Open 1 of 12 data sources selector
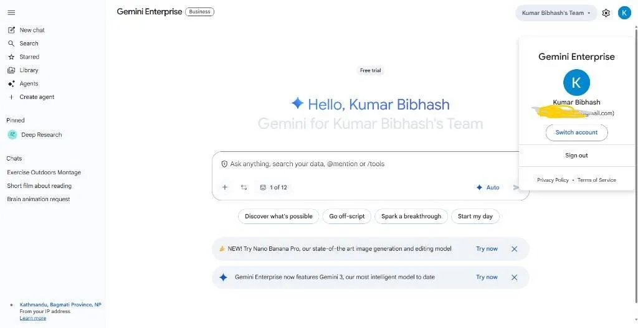This screenshot has height=328, width=638. coord(274,187)
